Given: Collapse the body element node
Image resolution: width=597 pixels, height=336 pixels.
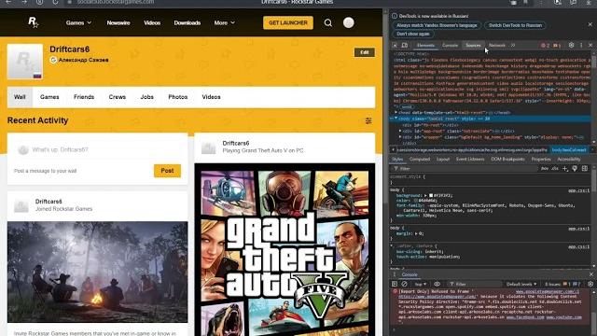Looking at the screenshot, I should (x=396, y=119).
